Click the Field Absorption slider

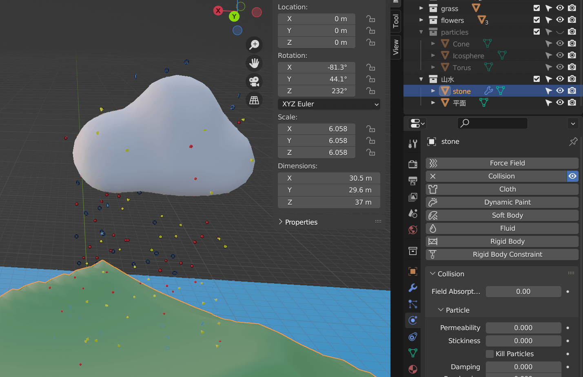click(523, 291)
